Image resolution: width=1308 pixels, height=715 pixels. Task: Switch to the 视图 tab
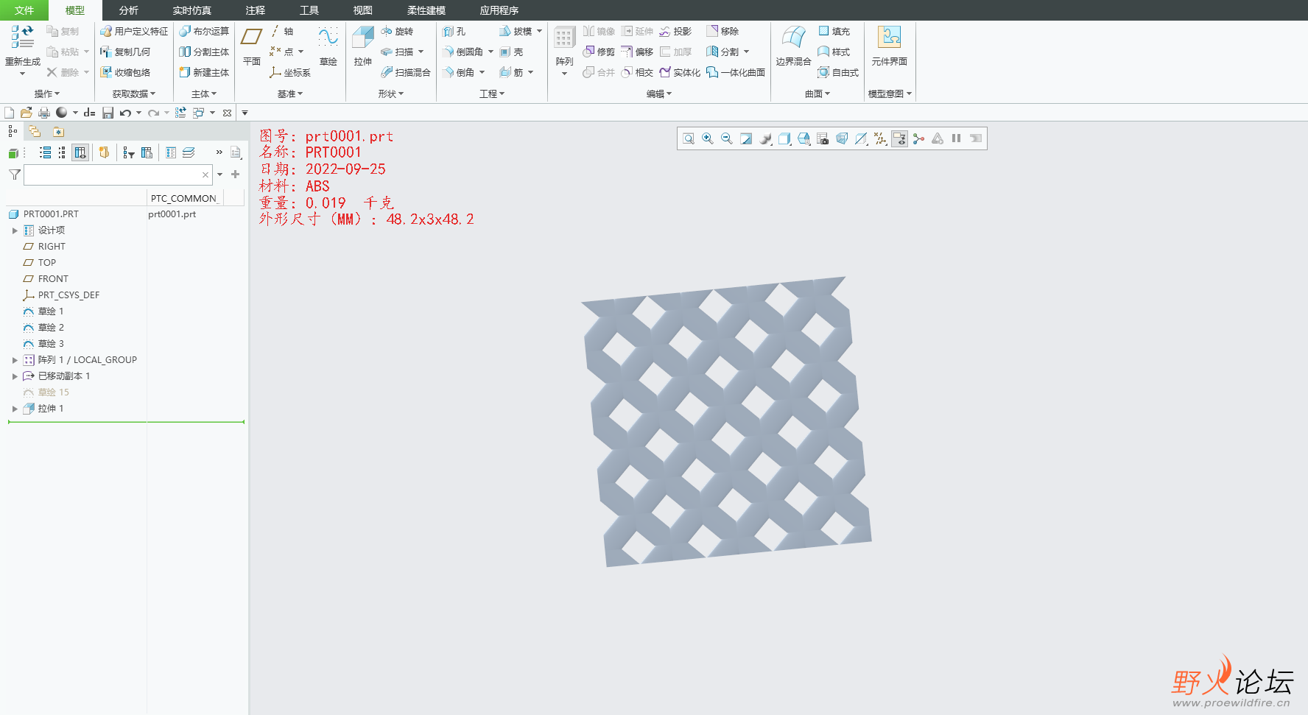pyautogui.click(x=362, y=10)
